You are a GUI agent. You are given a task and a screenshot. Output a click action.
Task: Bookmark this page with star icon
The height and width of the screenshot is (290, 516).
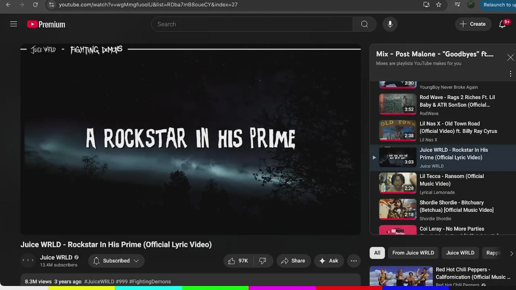pos(439,5)
